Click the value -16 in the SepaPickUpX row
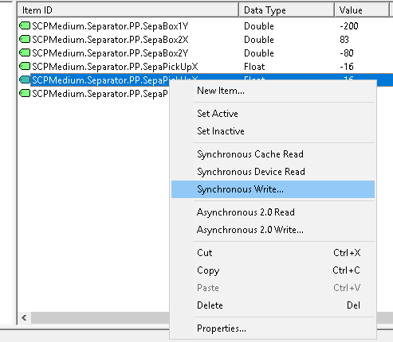Image resolution: width=393 pixels, height=342 pixels. pos(347,67)
